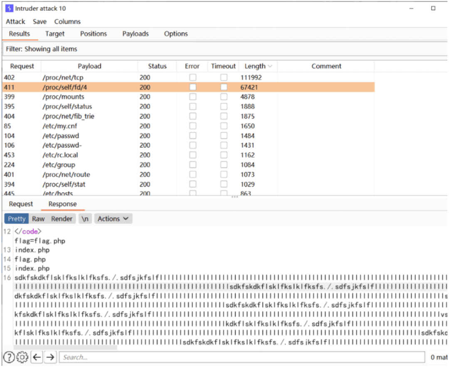This screenshot has height=367, width=449.
Task: Tick Timeout checkbox for /proc/self/status row
Action: (224, 106)
